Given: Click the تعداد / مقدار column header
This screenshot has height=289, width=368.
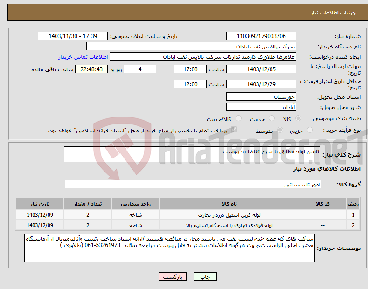Looking at the screenshot, I should (88, 204).
